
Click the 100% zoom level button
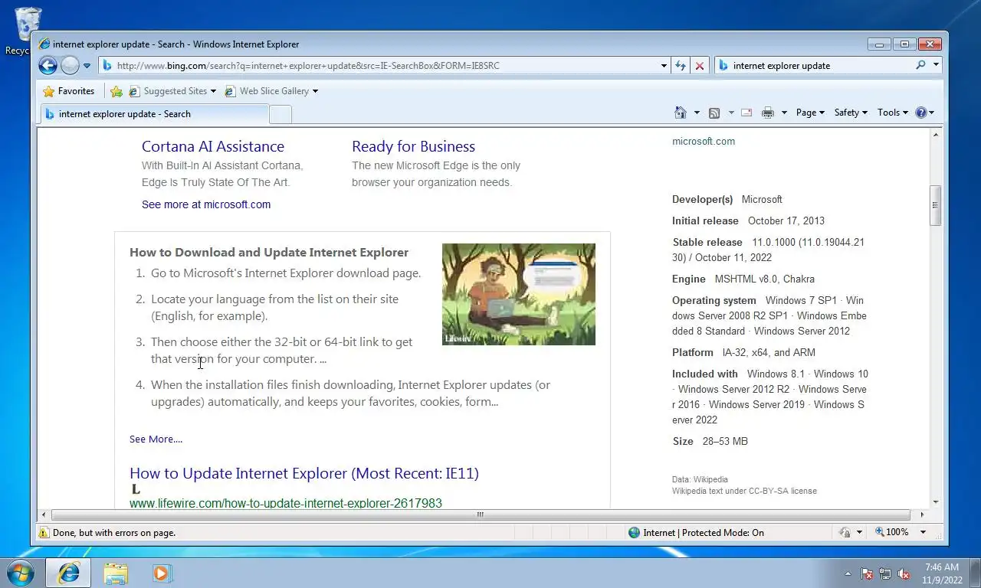click(x=892, y=533)
